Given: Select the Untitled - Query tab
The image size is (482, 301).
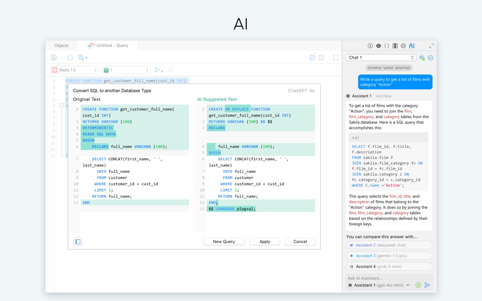Looking at the screenshot, I should pyautogui.click(x=108, y=46).
